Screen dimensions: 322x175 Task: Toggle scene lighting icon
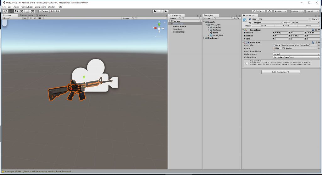pos(31,18)
